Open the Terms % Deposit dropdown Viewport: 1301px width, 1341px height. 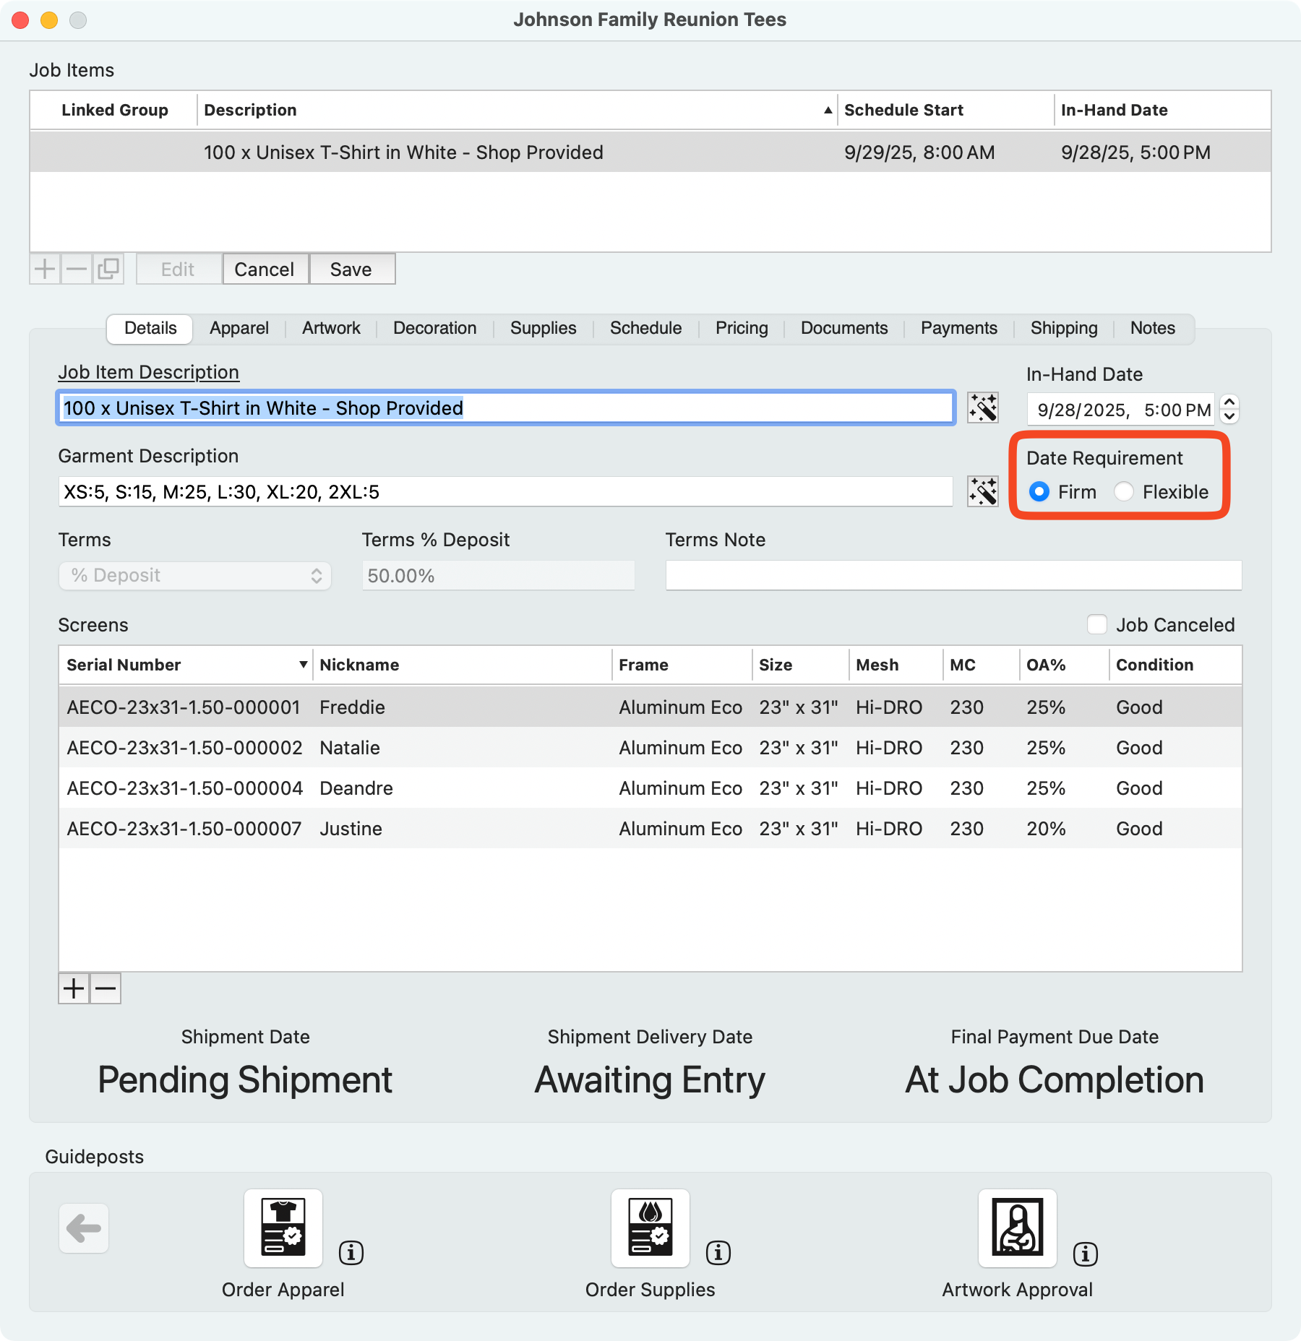click(x=194, y=576)
